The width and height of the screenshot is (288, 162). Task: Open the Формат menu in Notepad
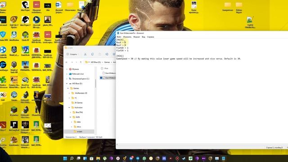pyautogui.click(x=136, y=37)
